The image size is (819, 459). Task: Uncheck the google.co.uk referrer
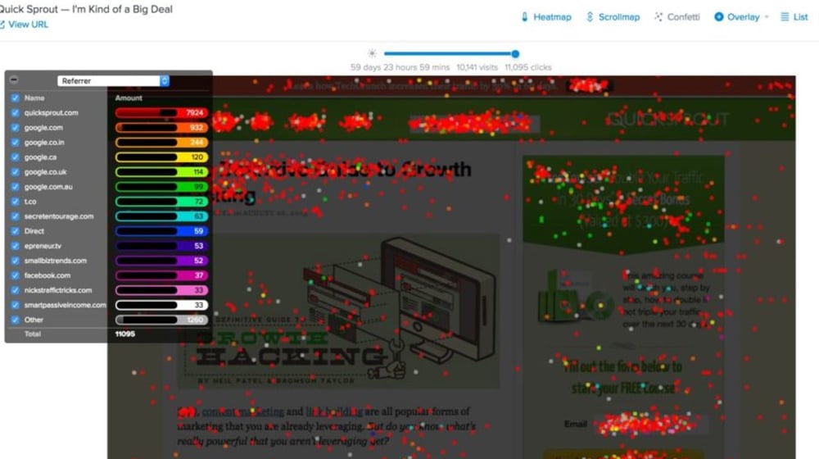15,171
